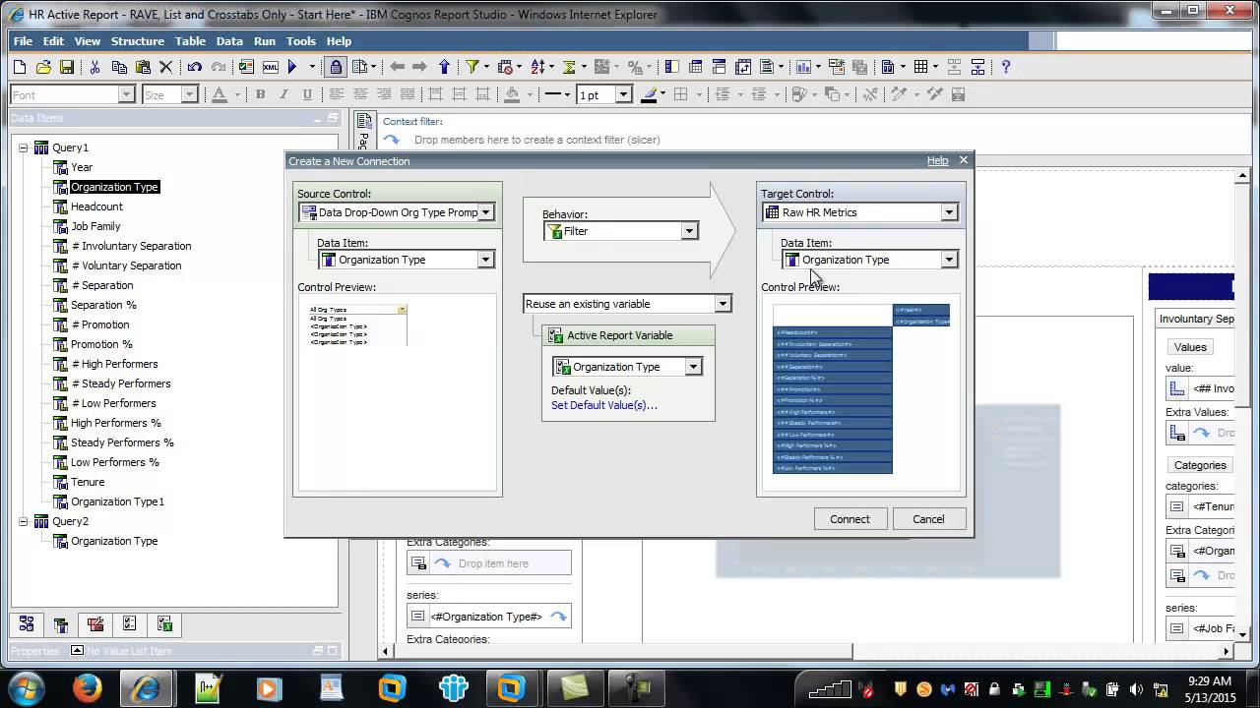Click the blue question mark Help icon
The height and width of the screenshot is (708, 1260).
pos(1005,67)
